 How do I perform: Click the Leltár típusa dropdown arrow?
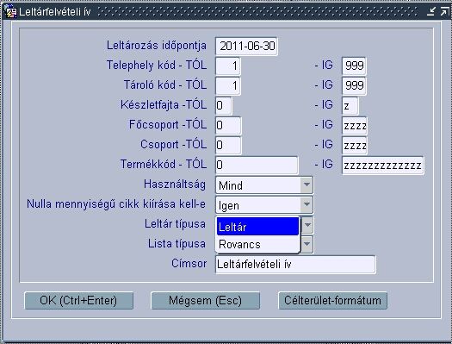[x=307, y=225]
